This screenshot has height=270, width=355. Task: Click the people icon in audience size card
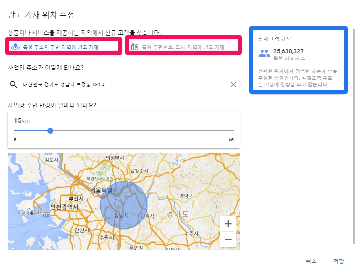pyautogui.click(x=264, y=53)
